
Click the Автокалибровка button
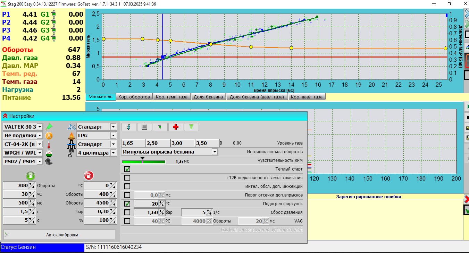click(59, 235)
